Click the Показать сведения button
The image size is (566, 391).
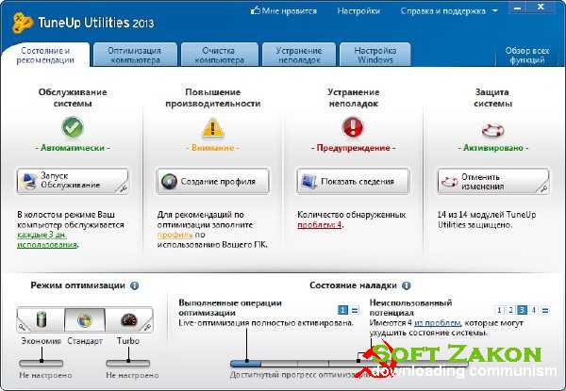click(x=353, y=181)
